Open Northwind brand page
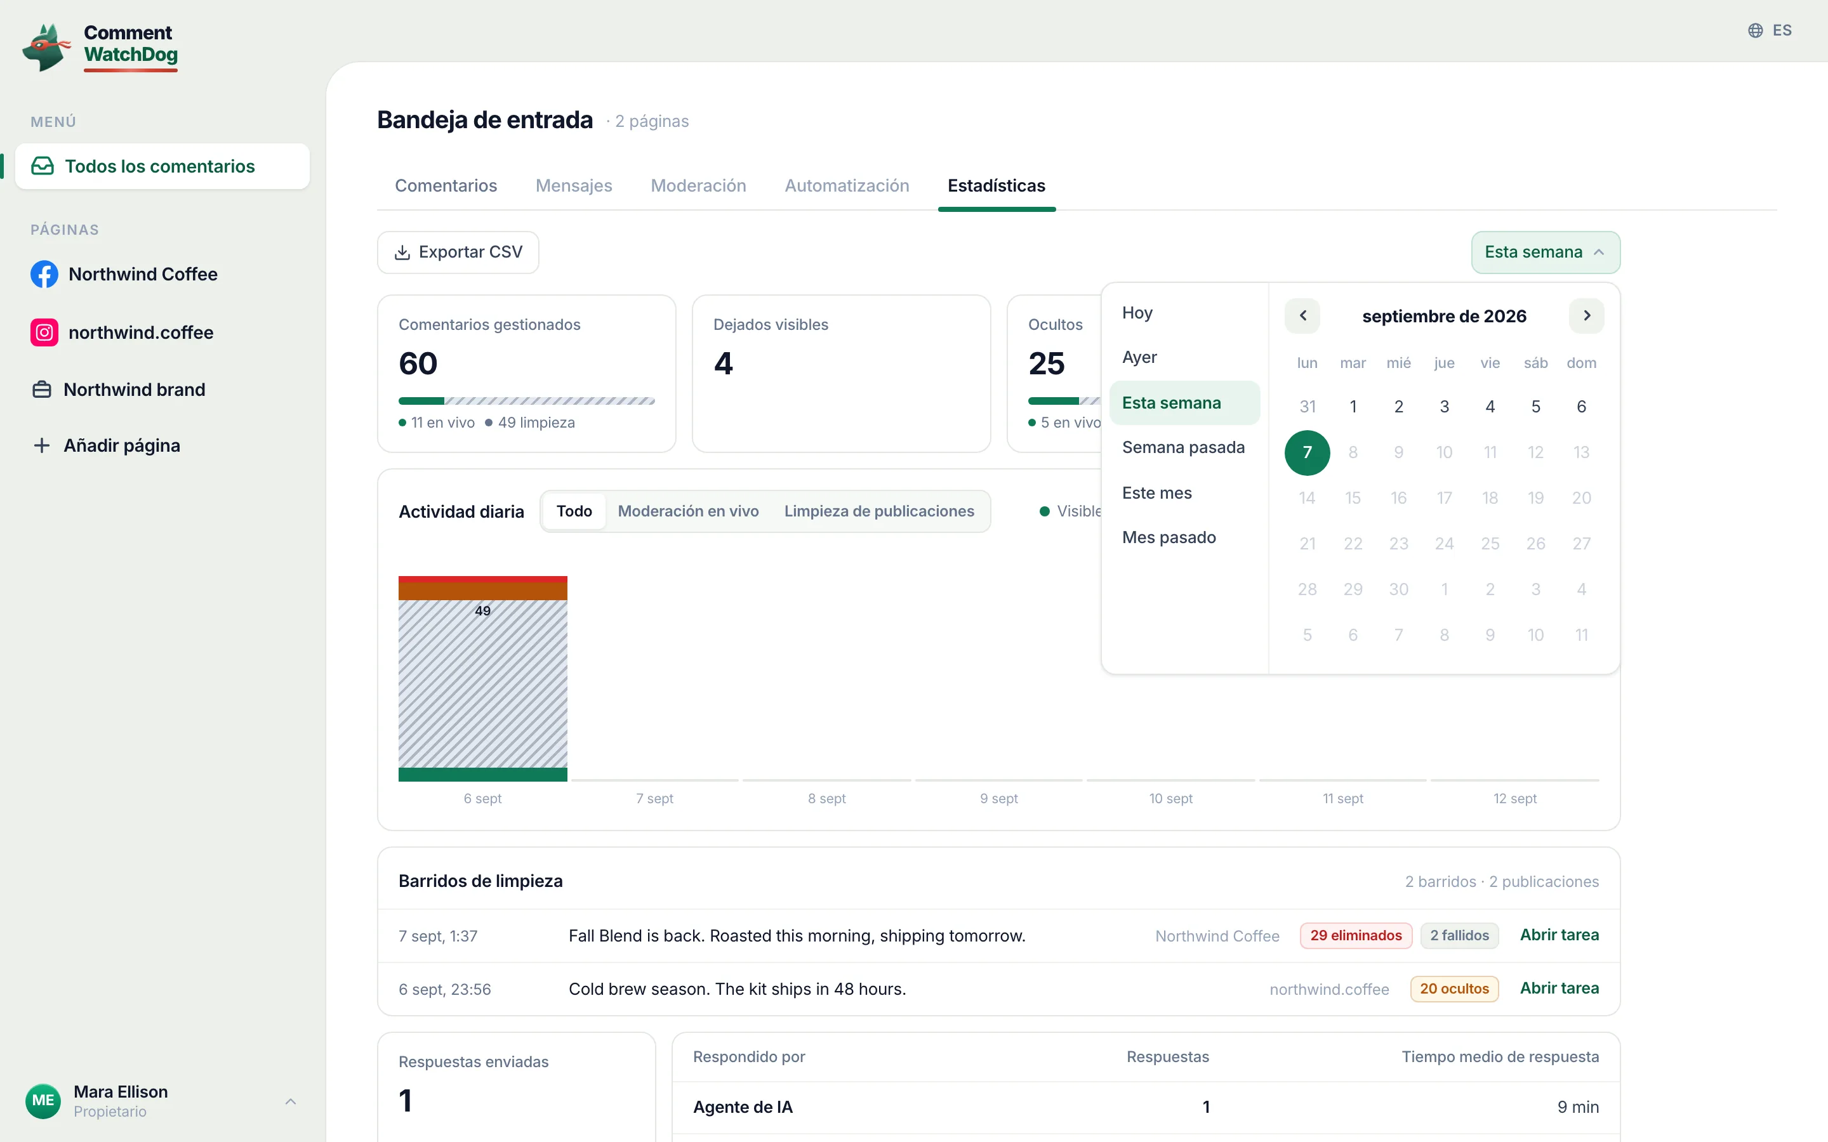 point(162,390)
